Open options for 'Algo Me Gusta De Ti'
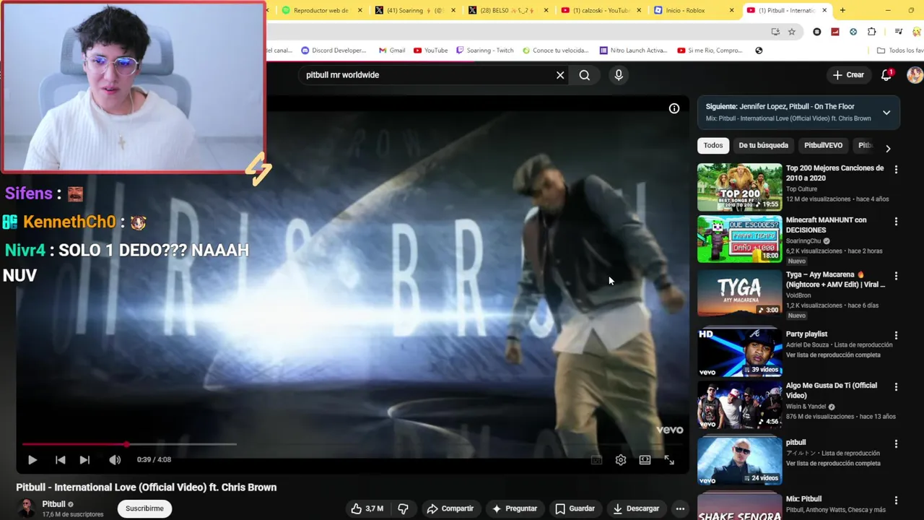The width and height of the screenshot is (924, 520). 896,387
